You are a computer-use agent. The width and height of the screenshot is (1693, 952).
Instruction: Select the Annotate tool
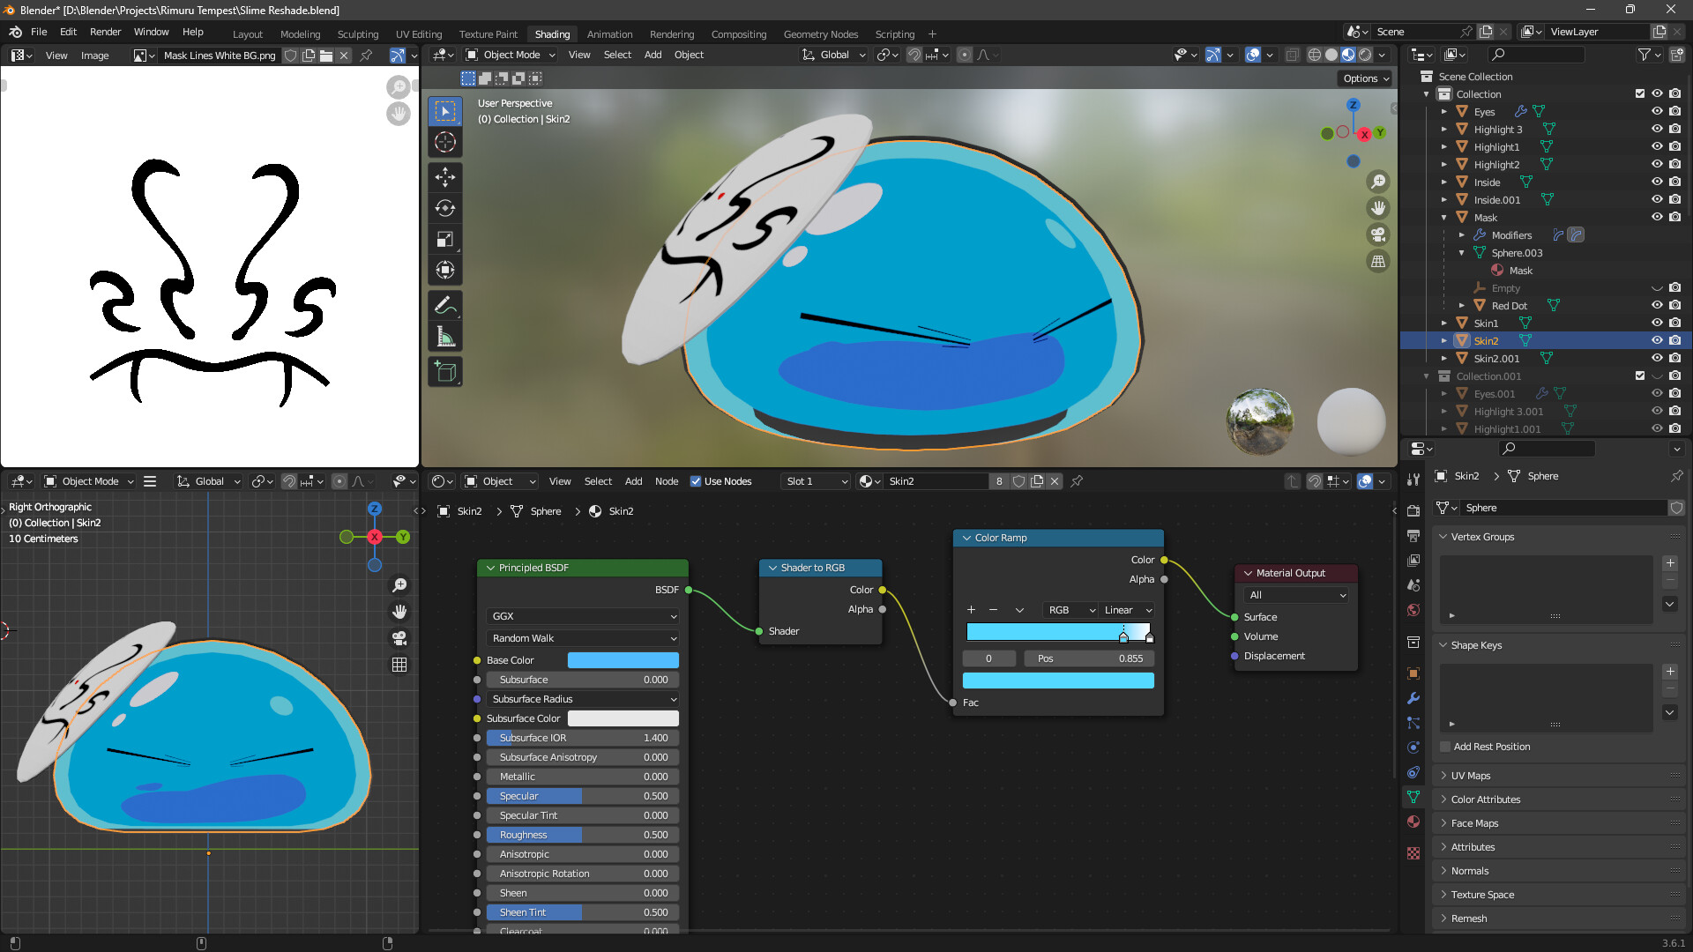tap(445, 305)
